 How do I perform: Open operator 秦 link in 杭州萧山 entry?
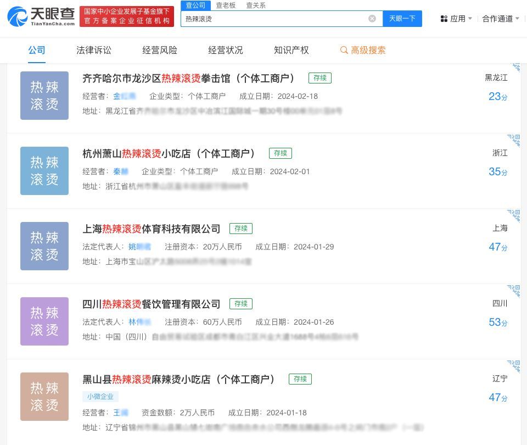pyautogui.click(x=121, y=172)
